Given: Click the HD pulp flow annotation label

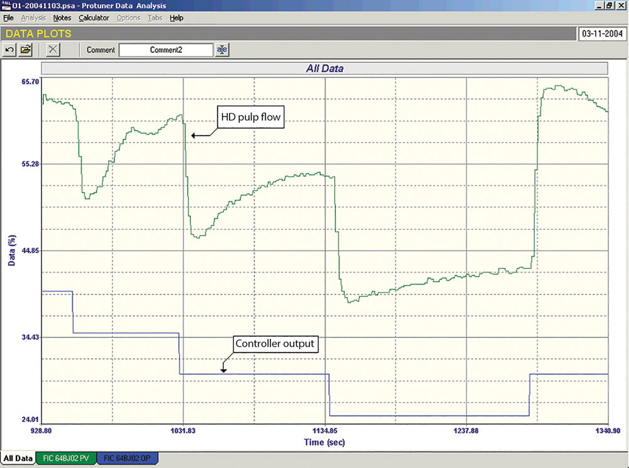Looking at the screenshot, I should 251,117.
